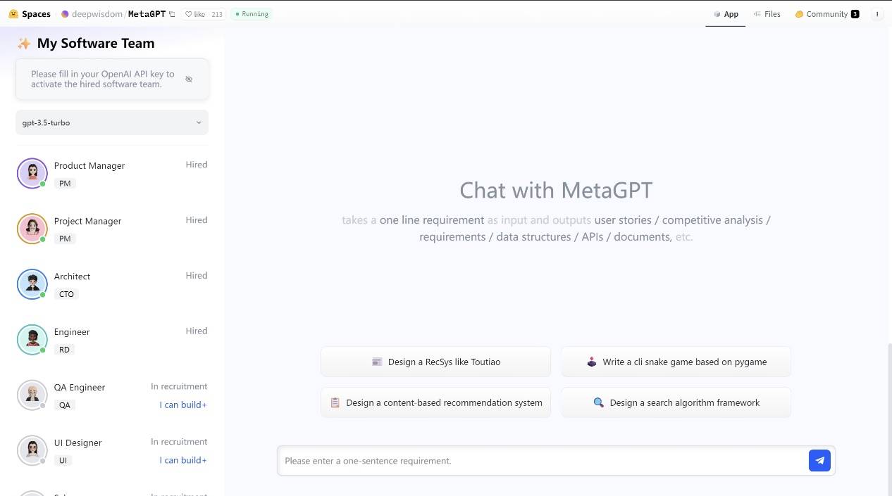Viewport: 892px width, 496px height.
Task: Click the send message paper plane icon
Action: tap(819, 460)
